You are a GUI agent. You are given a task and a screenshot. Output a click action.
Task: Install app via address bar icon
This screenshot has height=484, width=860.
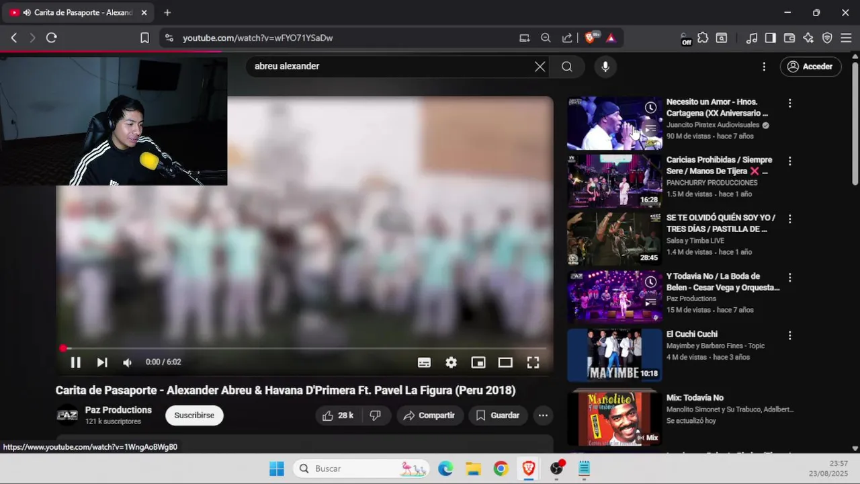pyautogui.click(x=524, y=38)
